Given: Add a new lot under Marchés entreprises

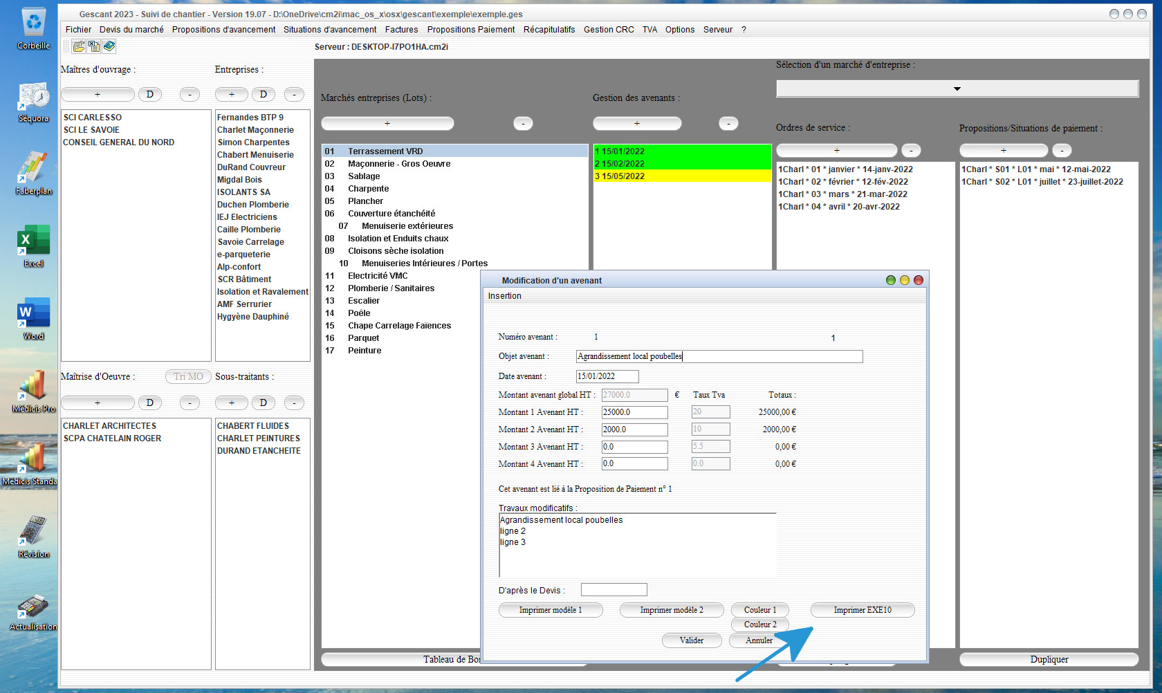Looking at the screenshot, I should pos(387,123).
